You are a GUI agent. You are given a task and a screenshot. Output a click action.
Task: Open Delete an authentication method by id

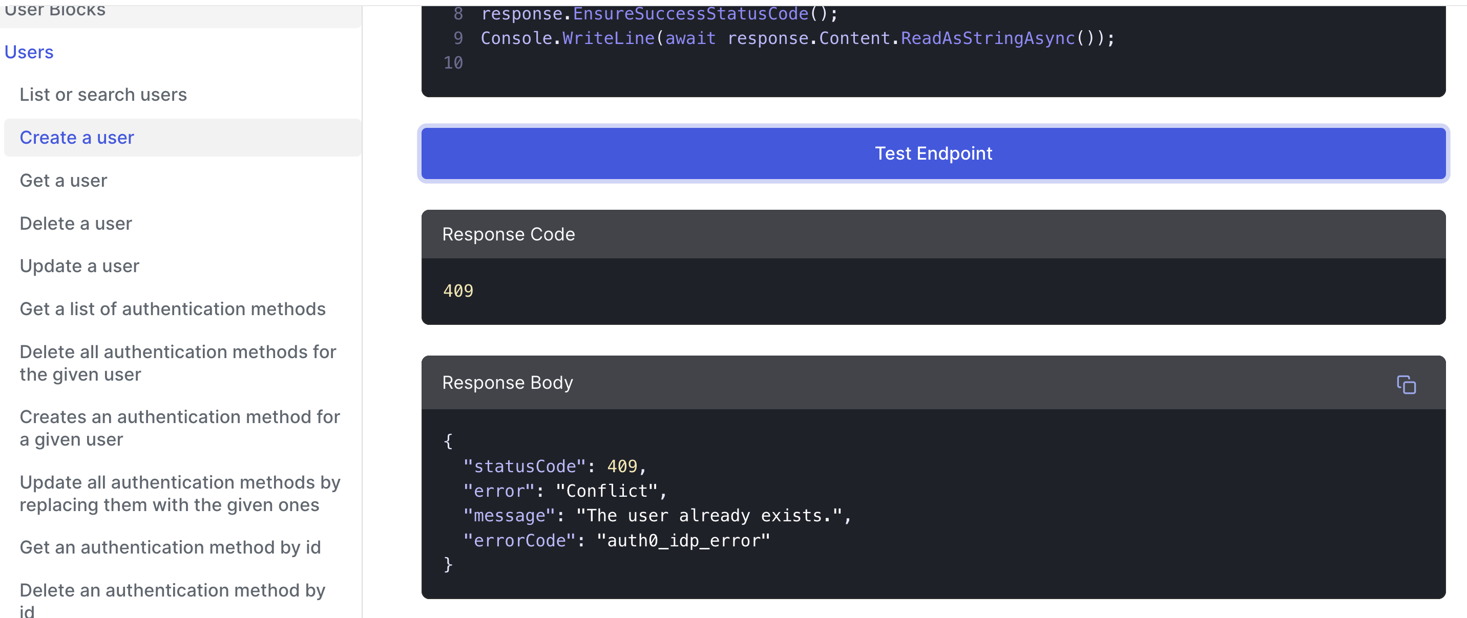pyautogui.click(x=172, y=598)
